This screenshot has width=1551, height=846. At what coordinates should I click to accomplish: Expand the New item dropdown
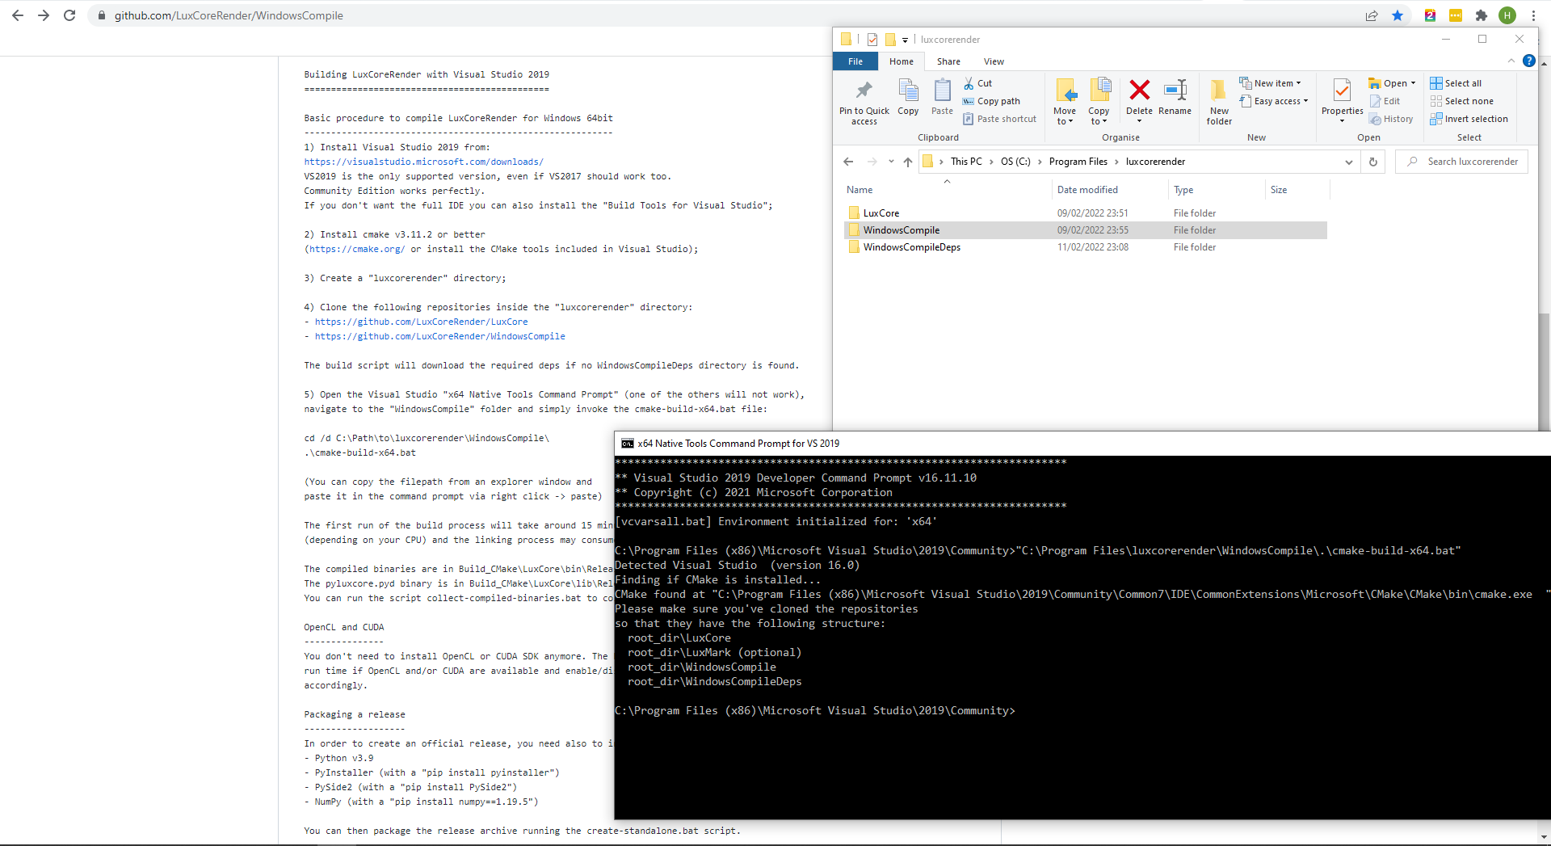[1272, 83]
